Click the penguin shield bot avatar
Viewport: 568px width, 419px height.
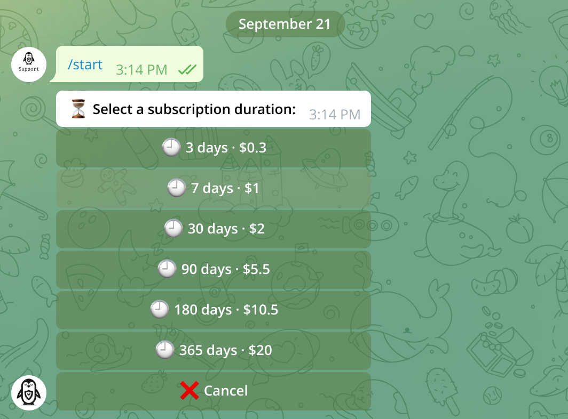coord(29,393)
